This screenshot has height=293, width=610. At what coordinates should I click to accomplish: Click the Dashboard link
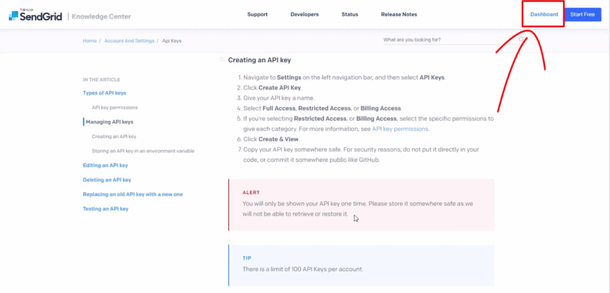pyautogui.click(x=544, y=14)
